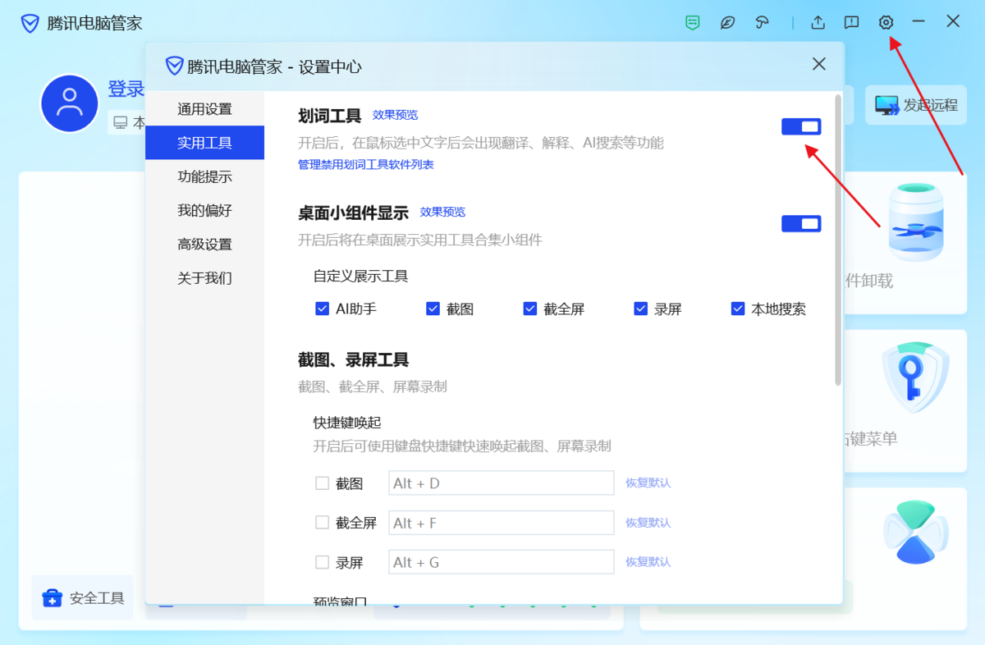Uncheck 截图 under 自定义展示工具
Image resolution: width=985 pixels, height=645 pixels.
(433, 309)
